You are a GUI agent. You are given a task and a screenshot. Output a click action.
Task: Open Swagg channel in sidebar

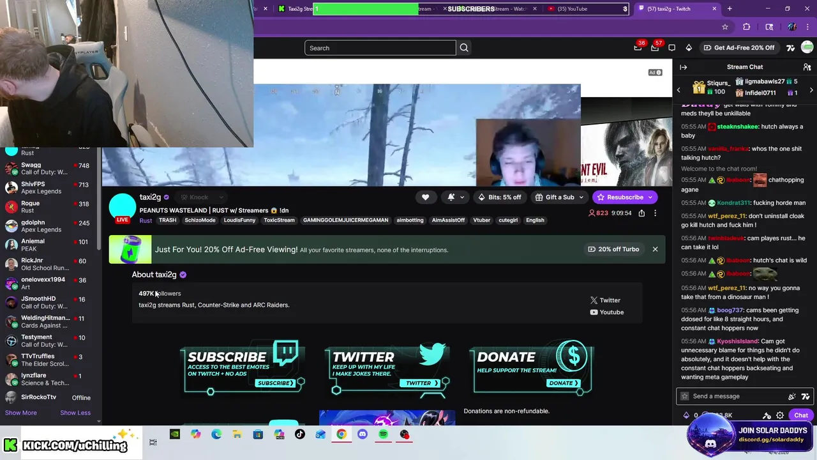pyautogui.click(x=49, y=169)
